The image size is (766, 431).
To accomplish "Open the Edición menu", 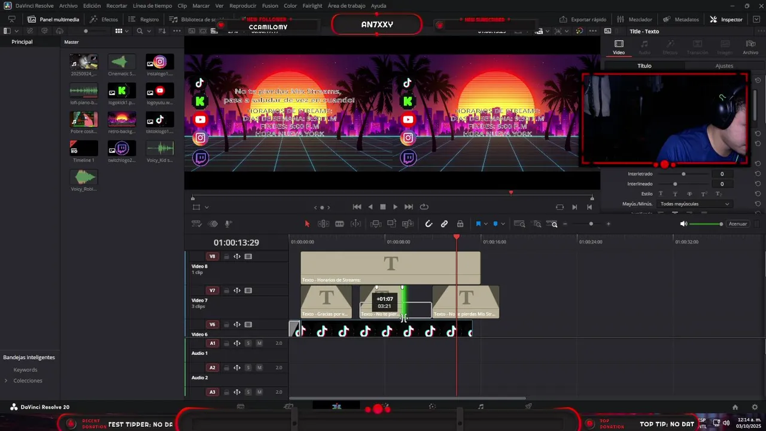I will (92, 5).
